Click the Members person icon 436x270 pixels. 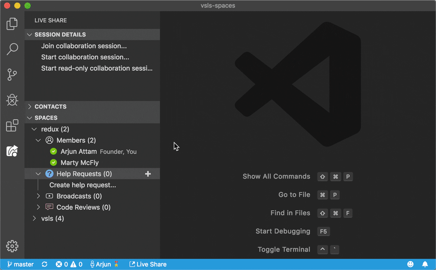click(x=49, y=140)
